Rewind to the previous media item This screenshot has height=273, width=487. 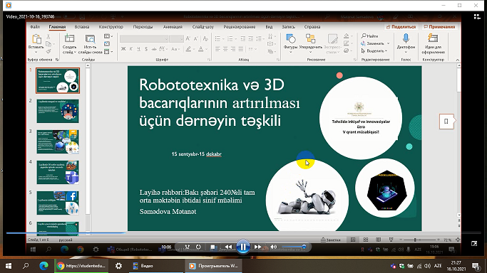click(x=228, y=247)
